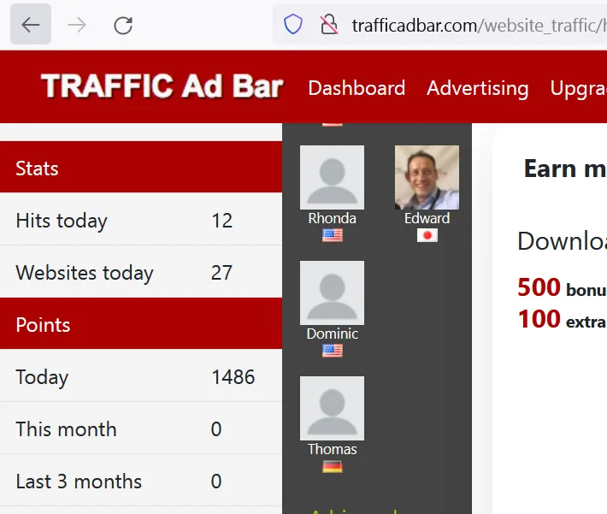The width and height of the screenshot is (607, 514).
Task: Open Dominic's profile avatar
Action: click(x=333, y=292)
